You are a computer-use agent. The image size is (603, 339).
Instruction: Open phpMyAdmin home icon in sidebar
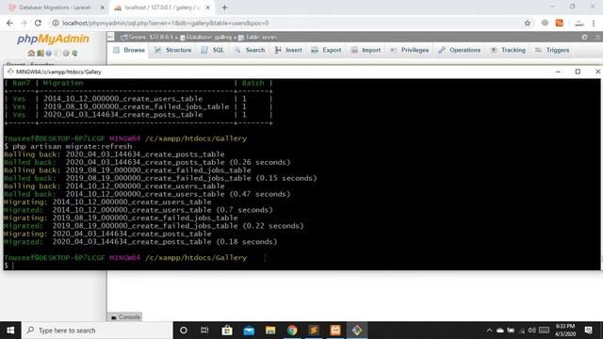31,53
